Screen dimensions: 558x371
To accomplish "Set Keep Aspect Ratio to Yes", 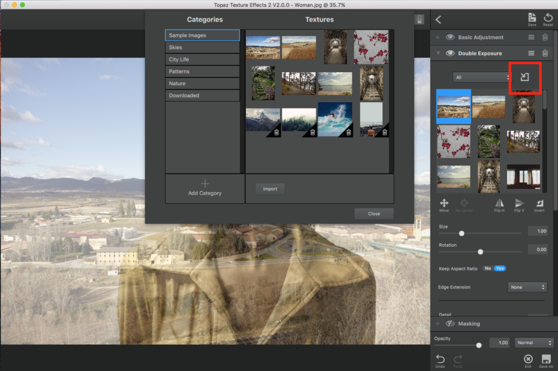I will pyautogui.click(x=499, y=268).
